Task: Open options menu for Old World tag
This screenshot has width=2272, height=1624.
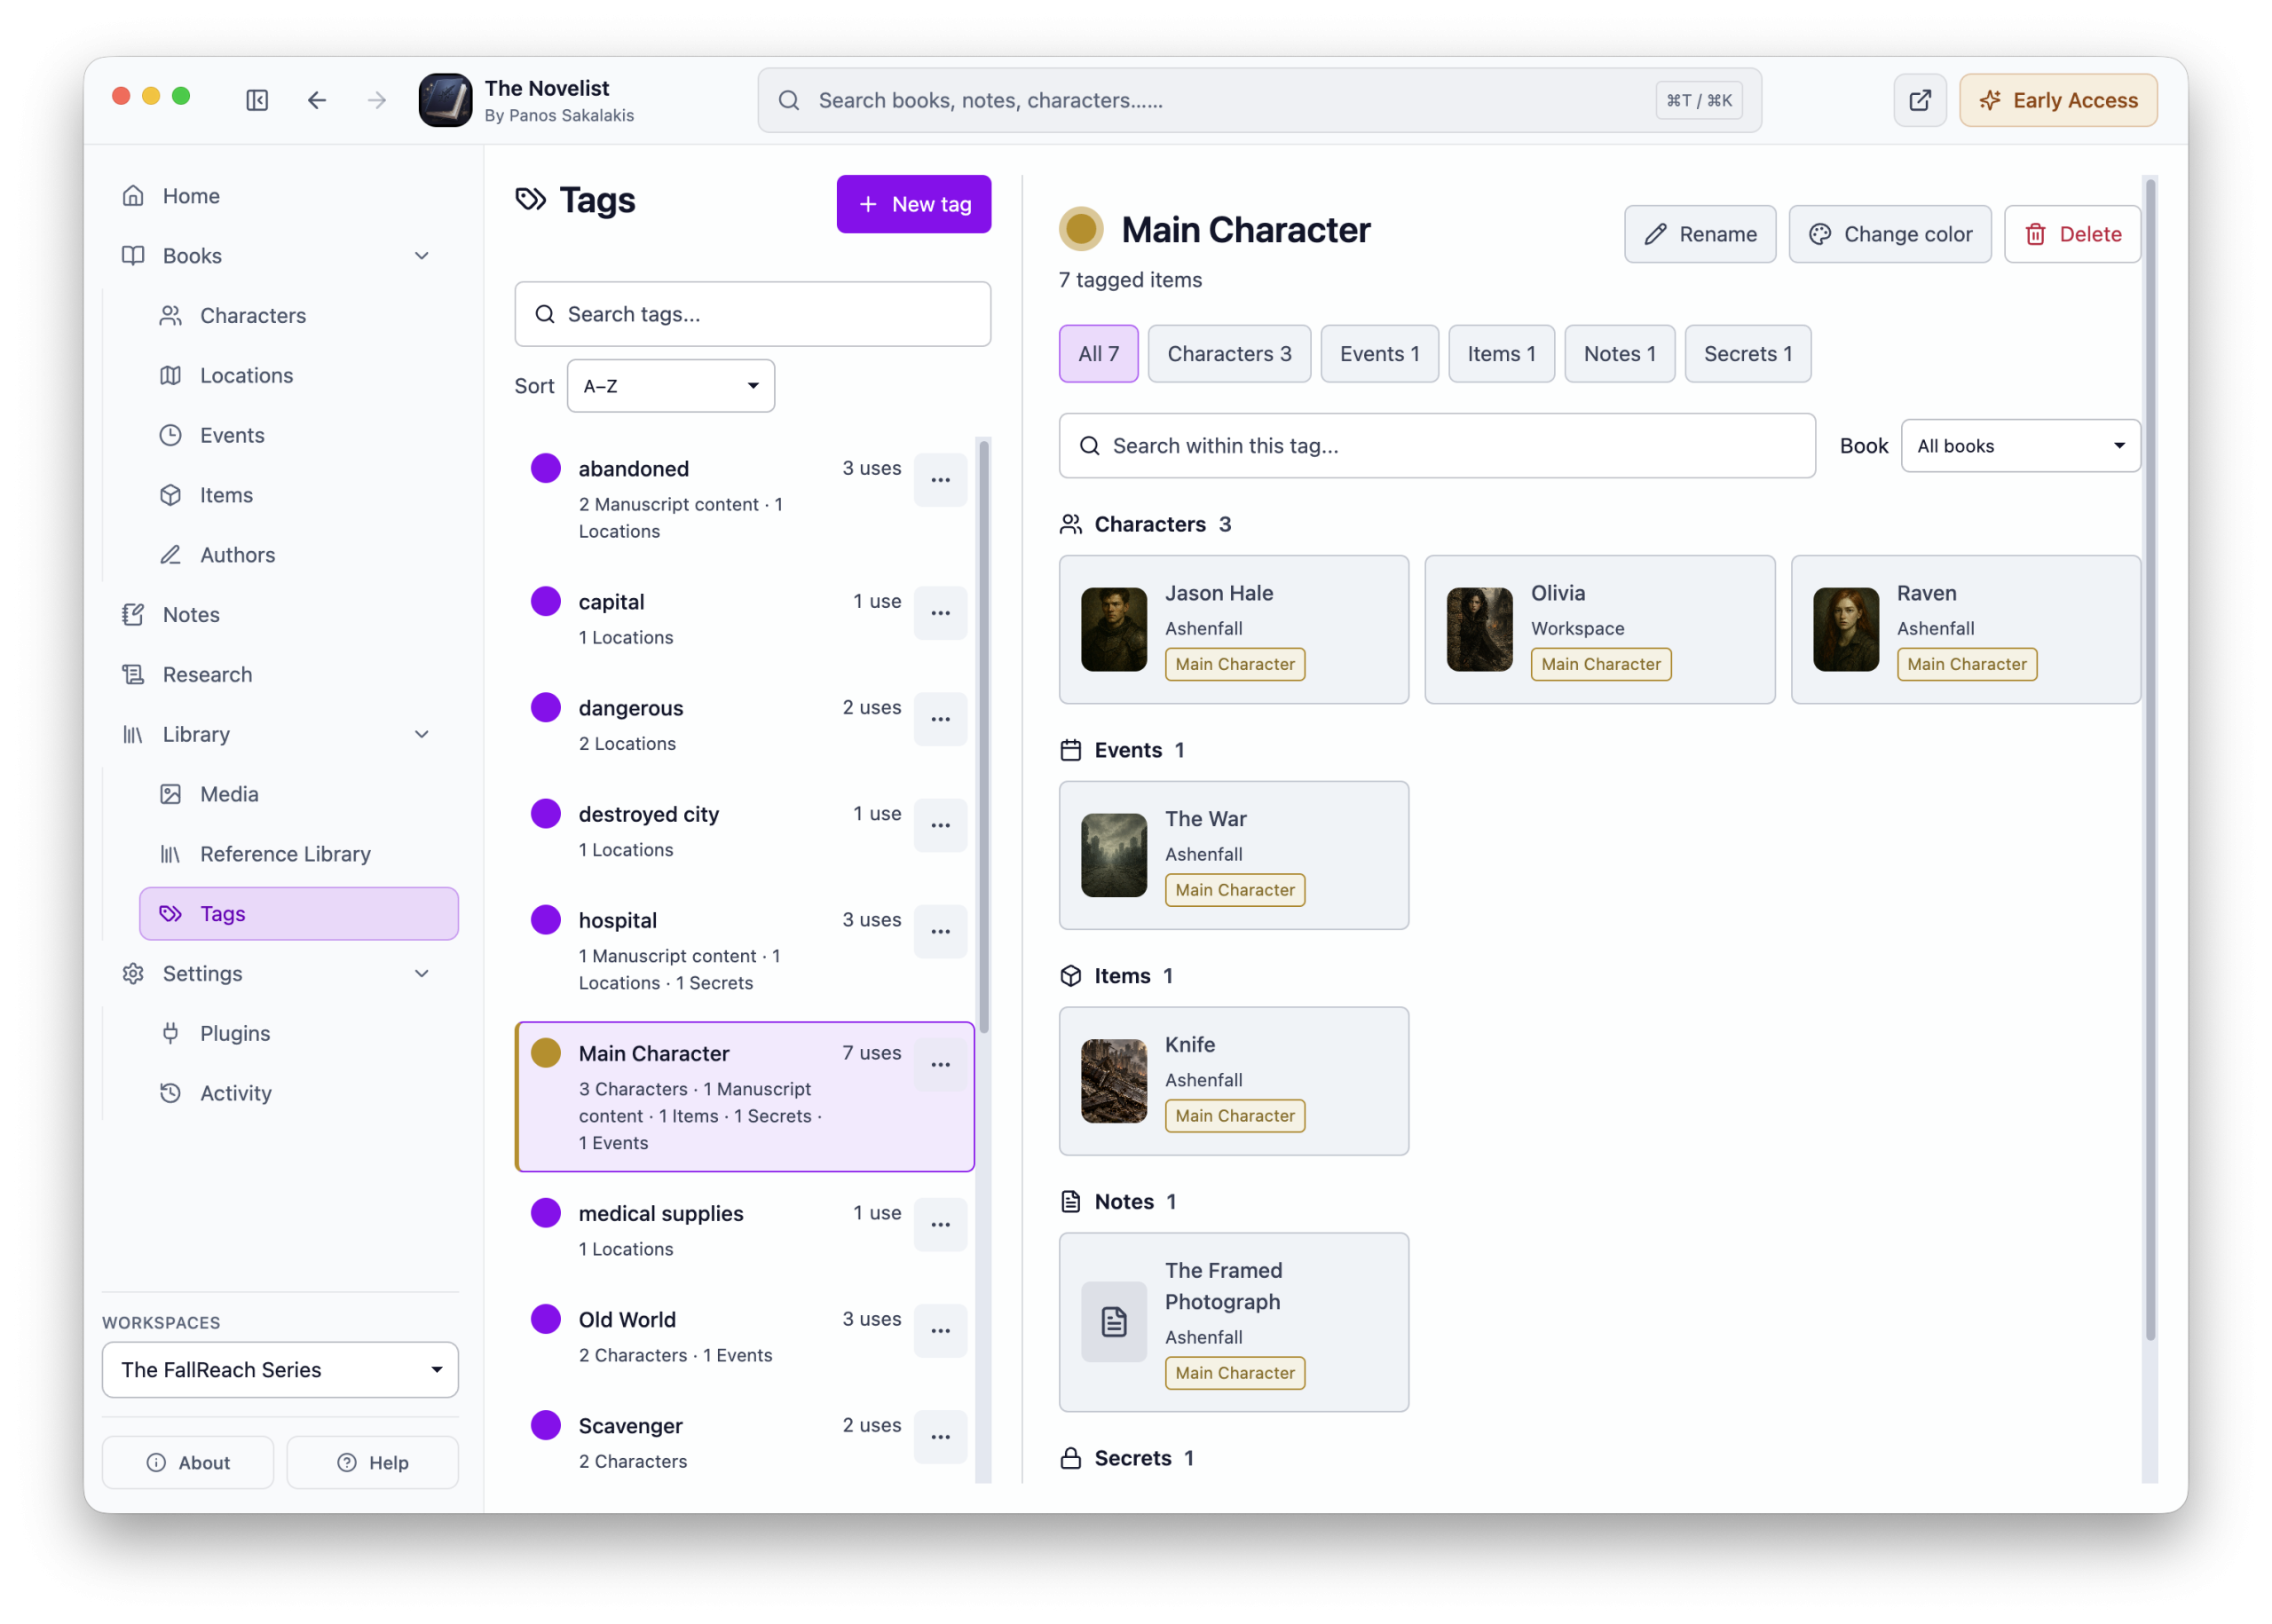Action: click(x=940, y=1331)
